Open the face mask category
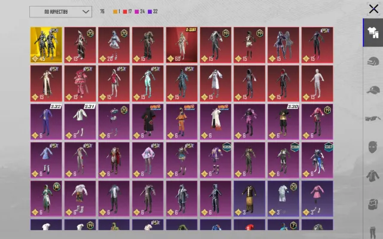The width and height of the screenshot is (383, 239). (373, 147)
